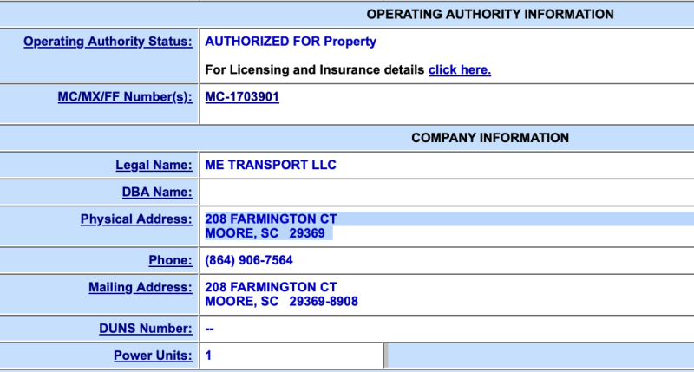Open the MC-1703901 number link
Viewport: 694px width, 372px height.
pyautogui.click(x=242, y=97)
